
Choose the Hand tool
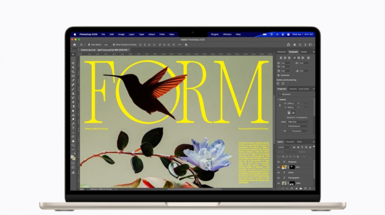73,141
